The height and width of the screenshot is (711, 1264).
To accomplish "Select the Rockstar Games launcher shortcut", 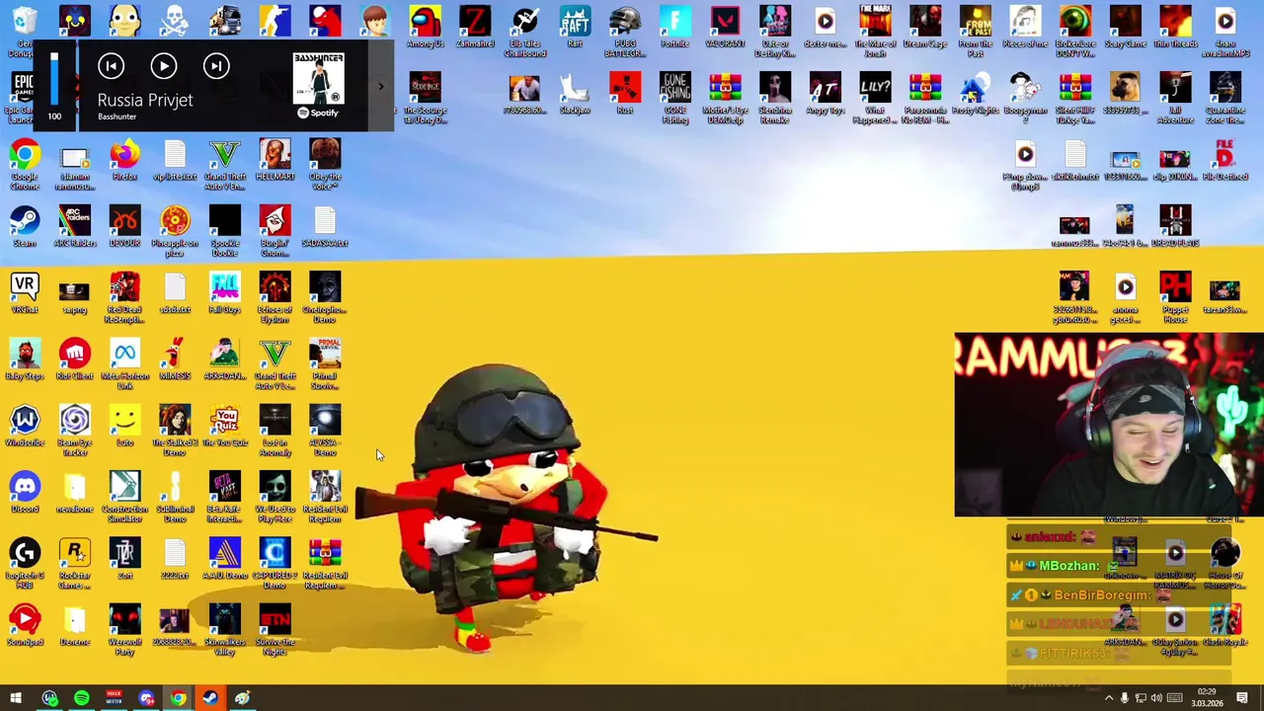I will (x=75, y=564).
